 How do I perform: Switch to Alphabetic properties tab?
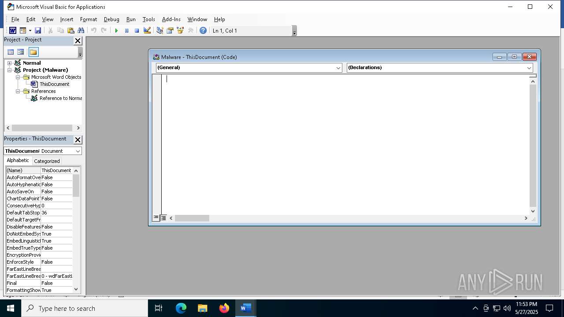18,160
